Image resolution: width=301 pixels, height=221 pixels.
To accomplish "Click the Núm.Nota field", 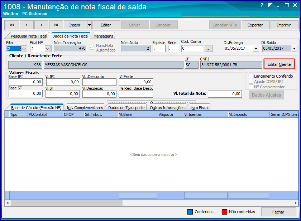I will tap(135, 48).
